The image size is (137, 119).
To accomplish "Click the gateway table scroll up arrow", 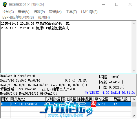I will tap(134, 99).
